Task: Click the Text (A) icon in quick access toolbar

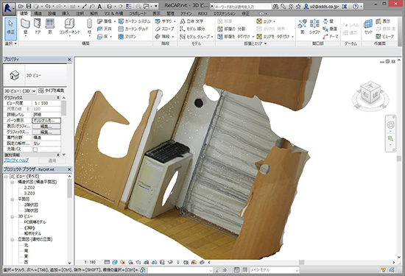Action: point(99,6)
